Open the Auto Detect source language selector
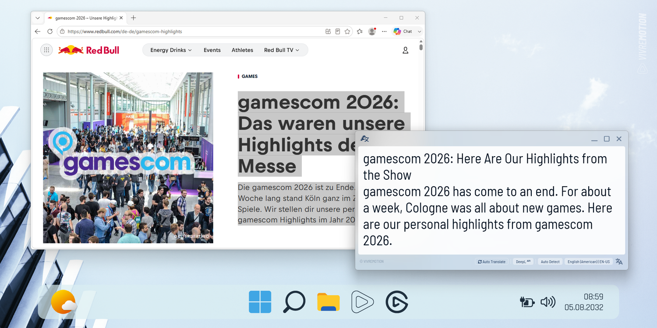 pyautogui.click(x=550, y=262)
